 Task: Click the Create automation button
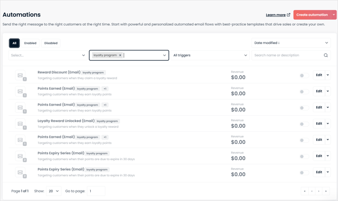pyautogui.click(x=312, y=15)
